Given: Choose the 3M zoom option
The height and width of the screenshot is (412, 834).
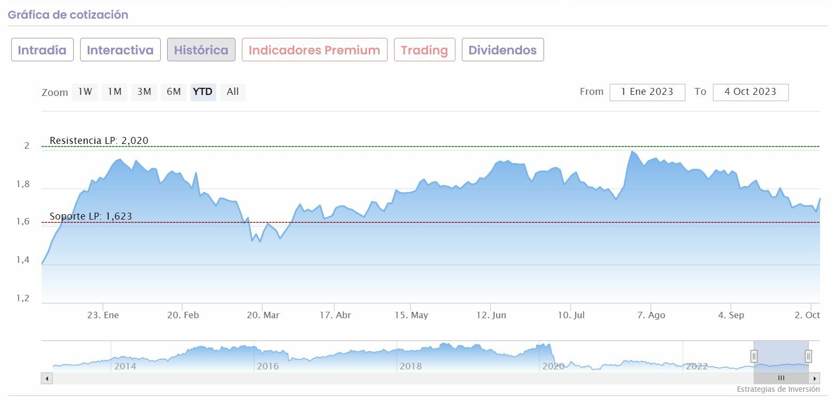Looking at the screenshot, I should (144, 92).
